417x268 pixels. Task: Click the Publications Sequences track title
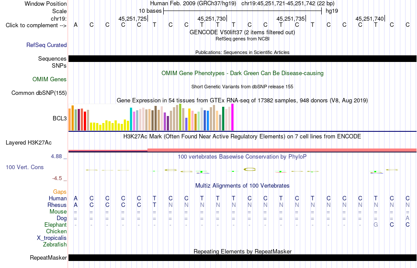pos(242,52)
